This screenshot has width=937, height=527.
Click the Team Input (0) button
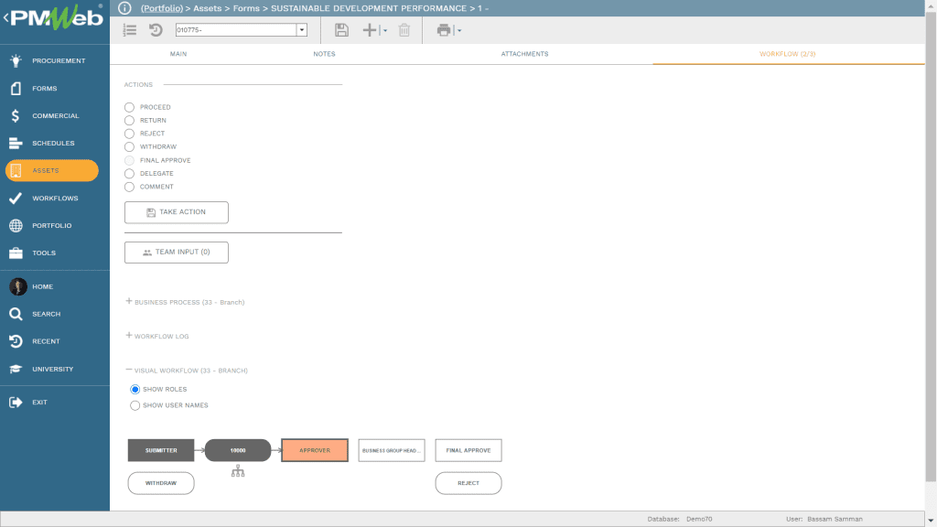pyautogui.click(x=177, y=253)
